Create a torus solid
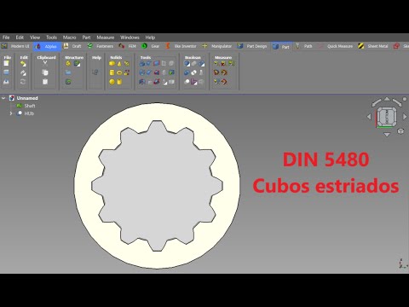This screenshot has width=409, height=307. click(119, 72)
